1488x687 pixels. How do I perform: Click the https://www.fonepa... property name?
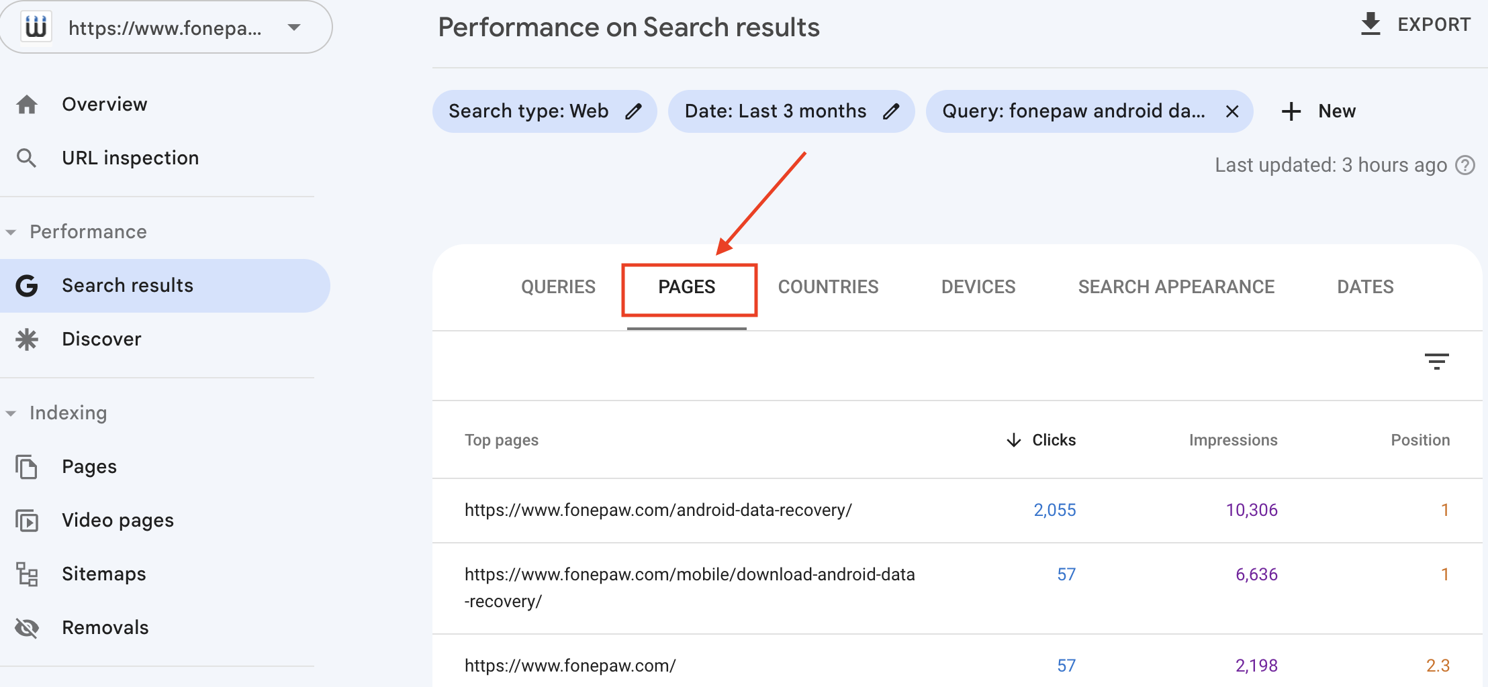coord(165,28)
